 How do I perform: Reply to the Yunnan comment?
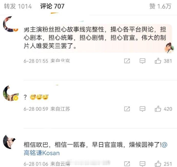(142, 164)
